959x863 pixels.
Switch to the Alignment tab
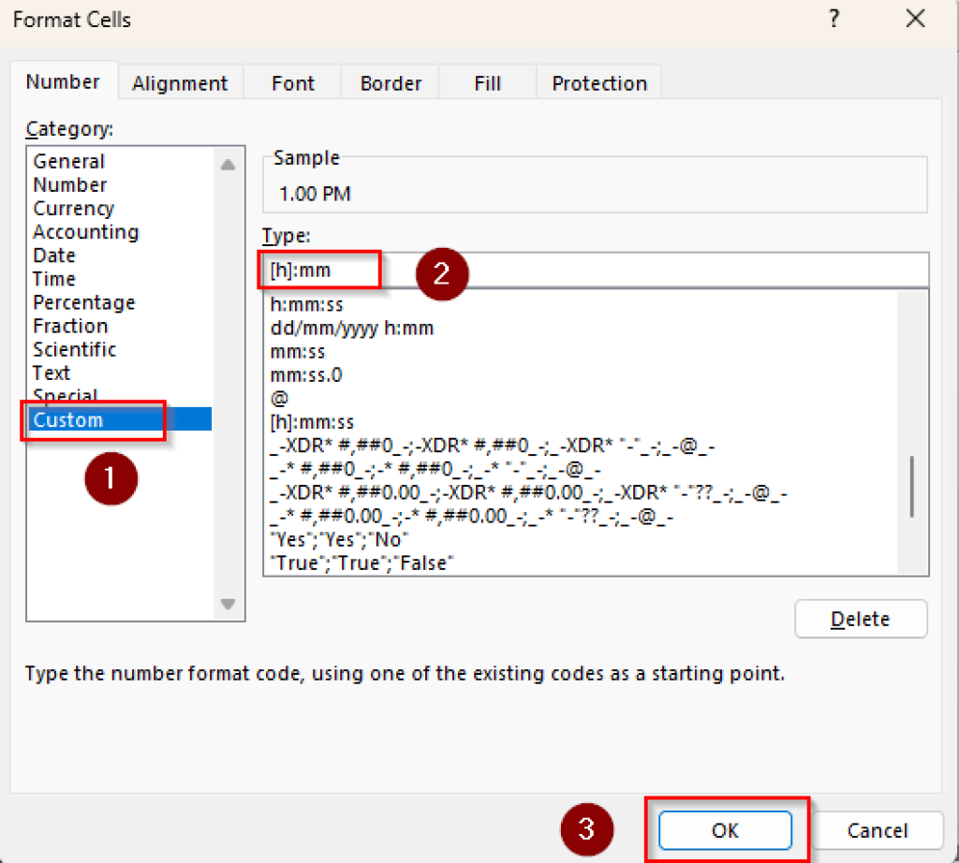180,82
